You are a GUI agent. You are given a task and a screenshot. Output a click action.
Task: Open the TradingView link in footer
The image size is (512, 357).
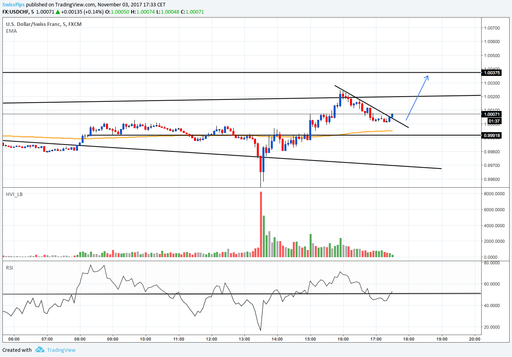(61, 350)
